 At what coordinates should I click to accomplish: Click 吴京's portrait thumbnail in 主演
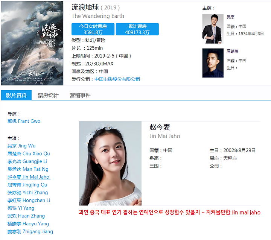coord(213,29)
